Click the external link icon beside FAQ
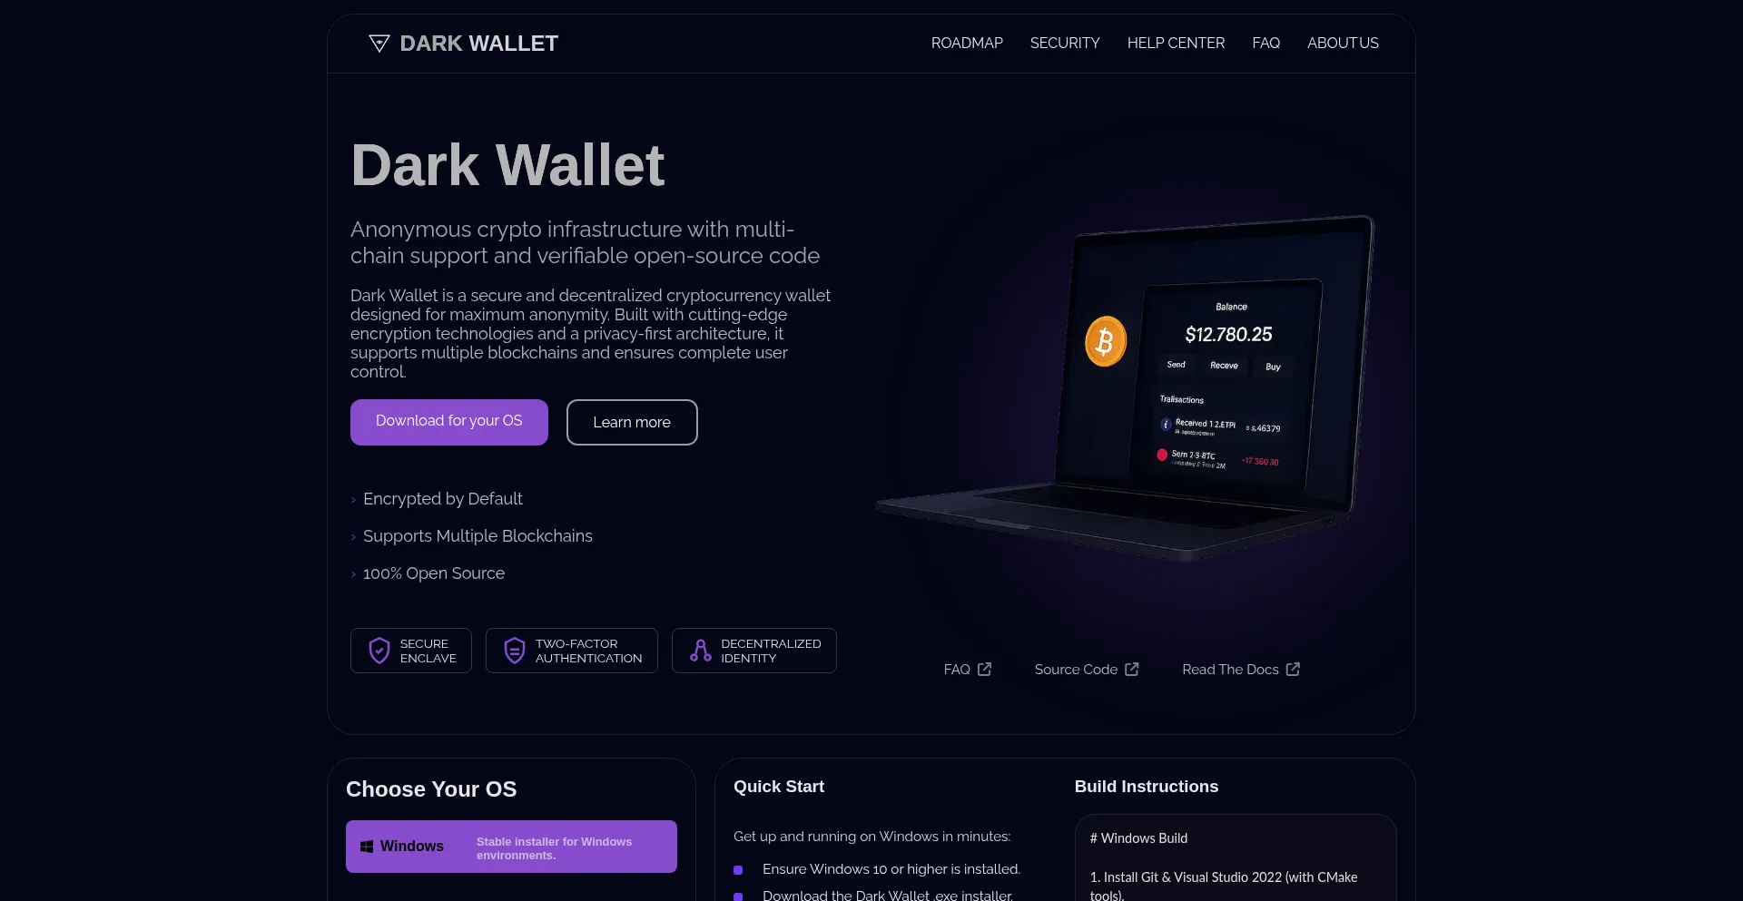The image size is (1743, 901). pyautogui.click(x=984, y=669)
